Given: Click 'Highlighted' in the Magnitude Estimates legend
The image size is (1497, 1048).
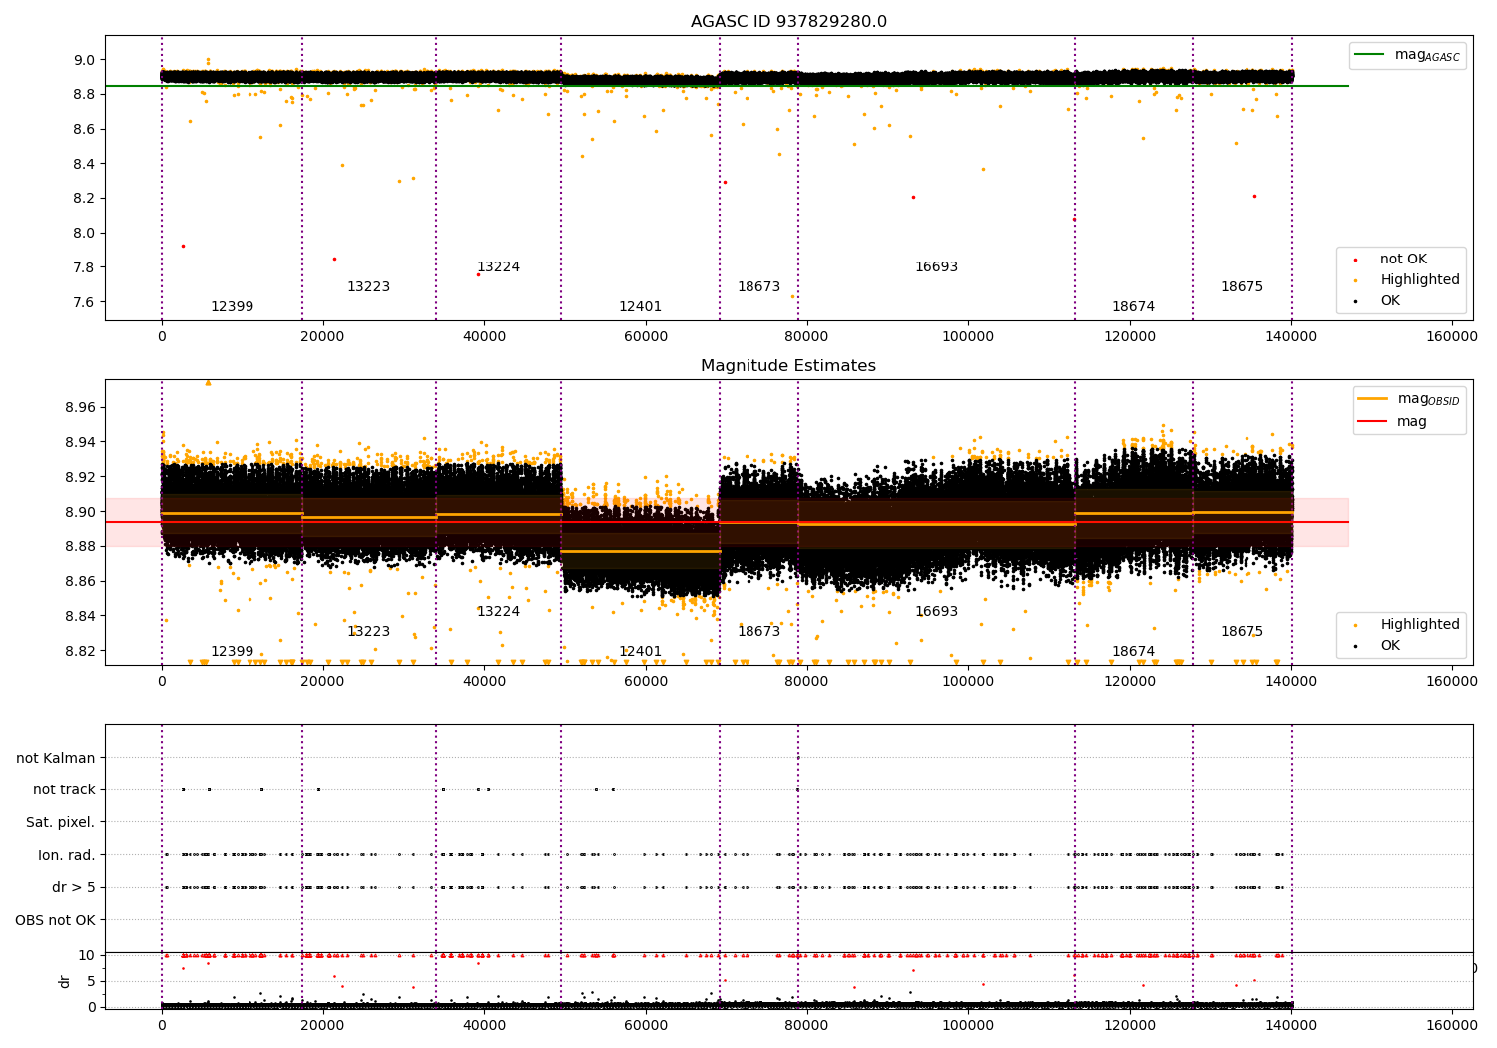Looking at the screenshot, I should (x=1419, y=625).
